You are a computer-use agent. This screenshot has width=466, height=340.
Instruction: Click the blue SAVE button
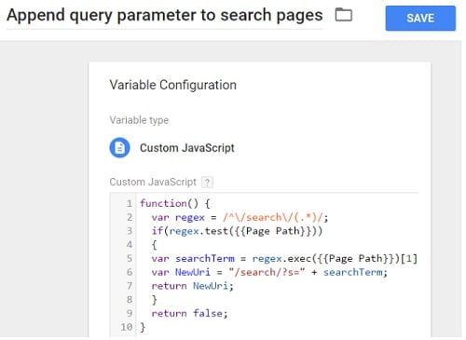[x=420, y=18]
